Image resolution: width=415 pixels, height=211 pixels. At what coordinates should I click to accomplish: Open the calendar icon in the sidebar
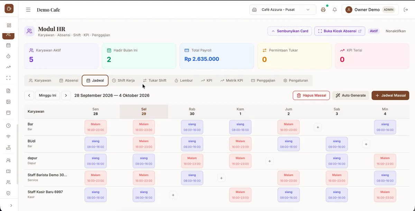click(9, 45)
